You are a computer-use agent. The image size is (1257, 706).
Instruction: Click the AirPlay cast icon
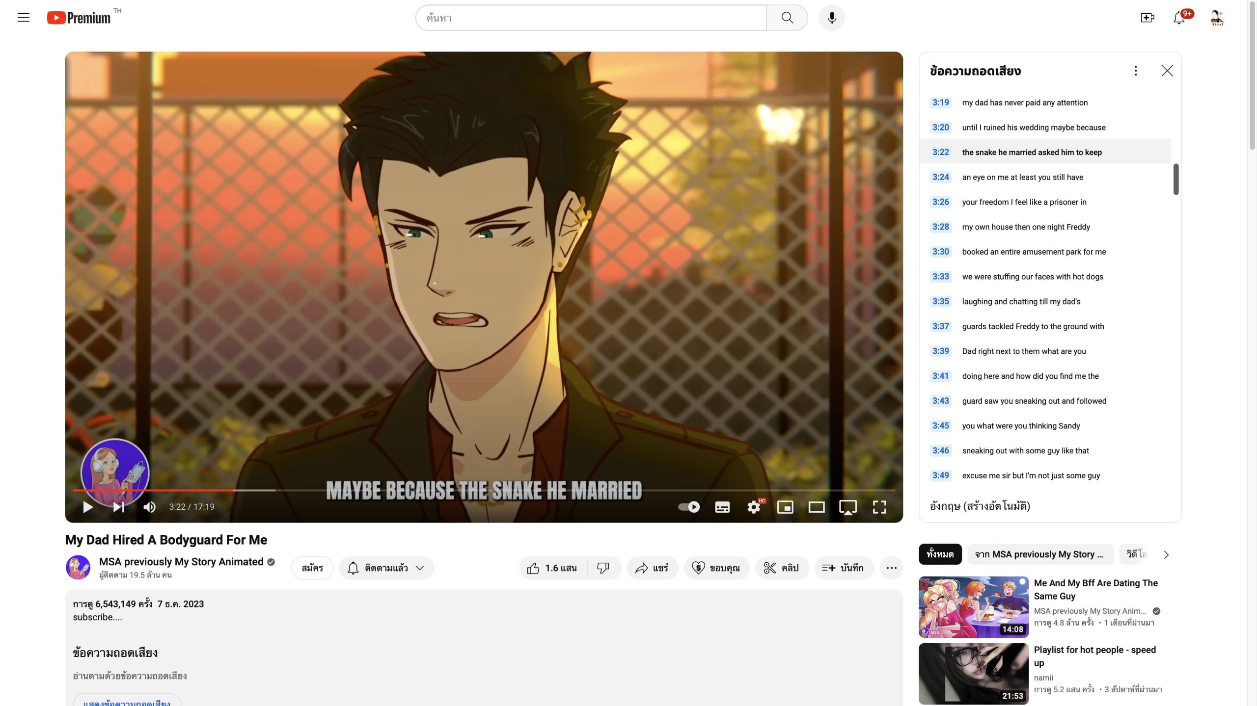[848, 507]
